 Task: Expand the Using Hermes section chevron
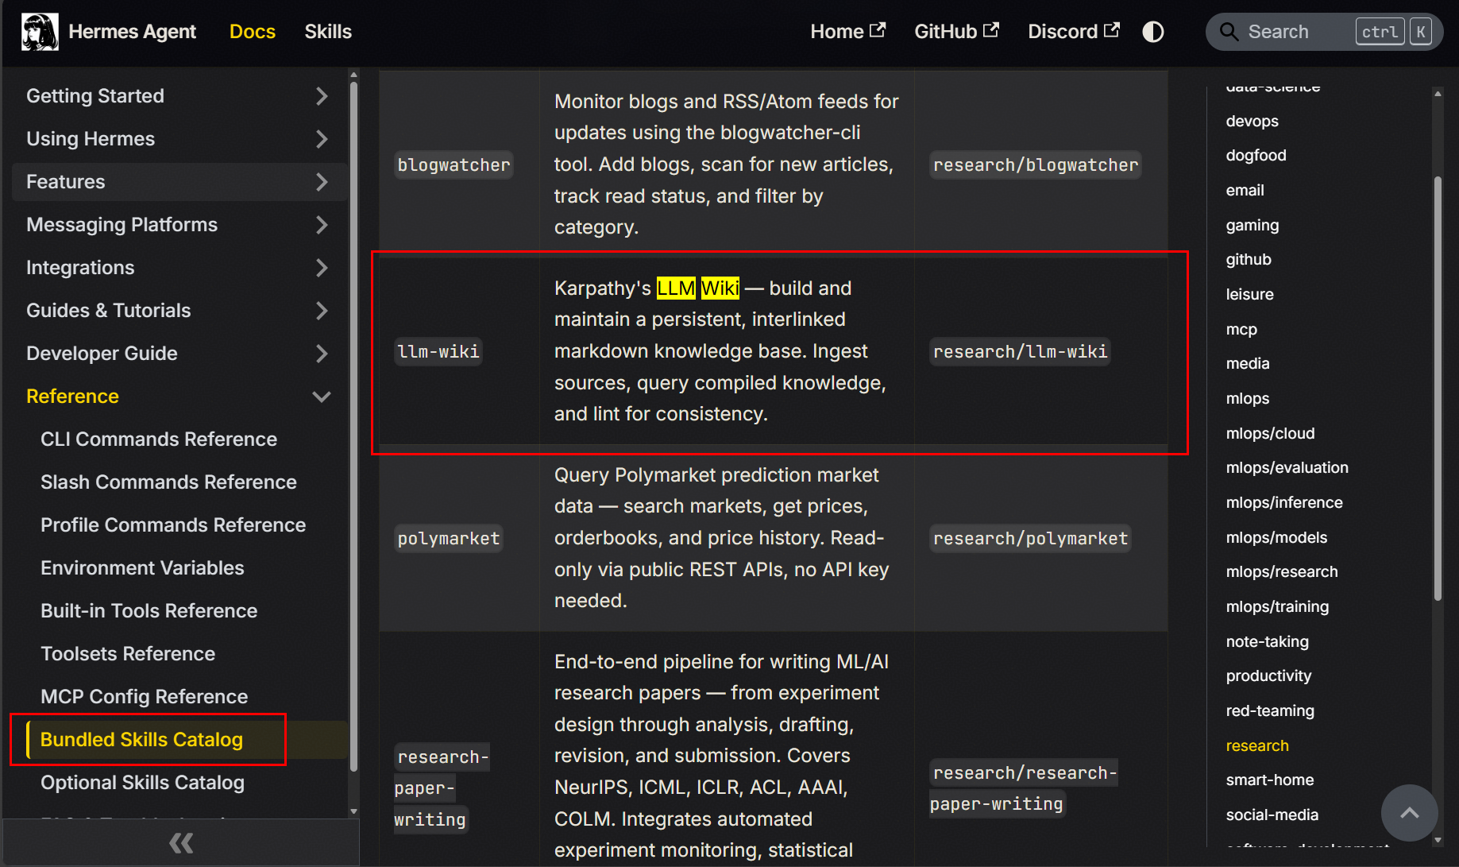click(x=322, y=139)
